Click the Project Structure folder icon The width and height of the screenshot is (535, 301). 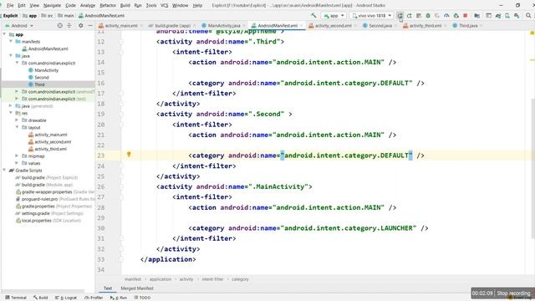pos(476,16)
